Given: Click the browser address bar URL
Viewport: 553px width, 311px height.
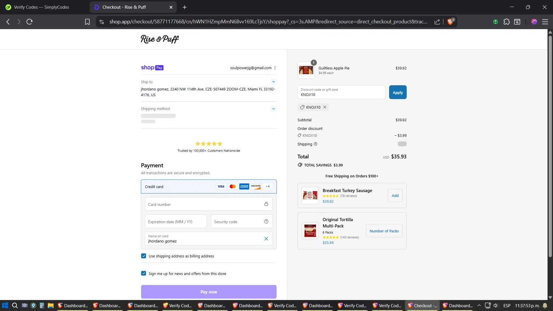Looking at the screenshot, I should coord(268,22).
